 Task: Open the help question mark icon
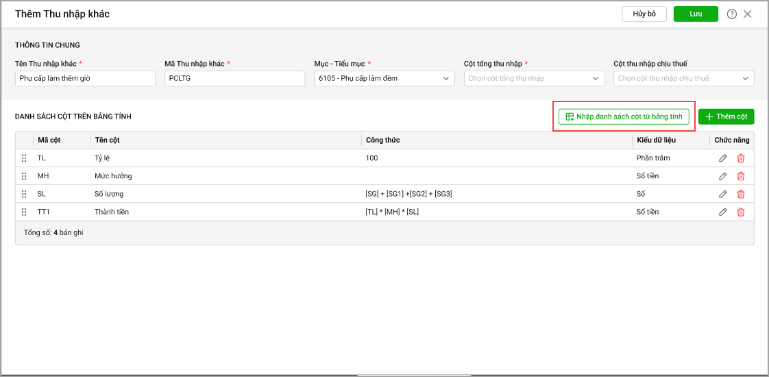pyautogui.click(x=731, y=14)
